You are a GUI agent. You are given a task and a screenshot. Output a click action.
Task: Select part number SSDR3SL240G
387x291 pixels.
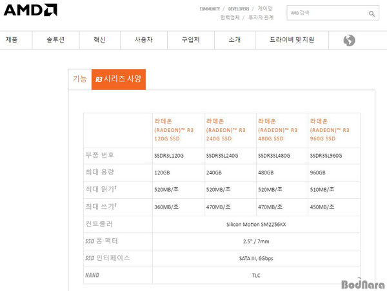pyautogui.click(x=222, y=156)
